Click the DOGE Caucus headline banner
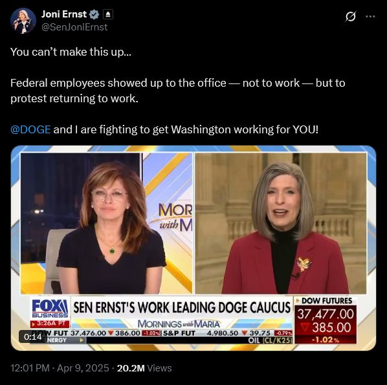Image resolution: width=387 pixels, height=385 pixels. tap(182, 307)
